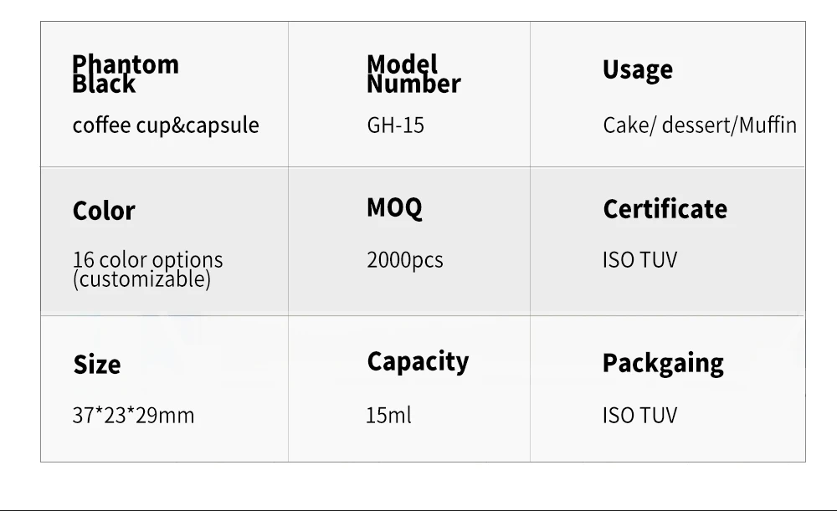Image resolution: width=837 pixels, height=511 pixels.
Task: Click the Model Number heading
Action: (x=413, y=74)
